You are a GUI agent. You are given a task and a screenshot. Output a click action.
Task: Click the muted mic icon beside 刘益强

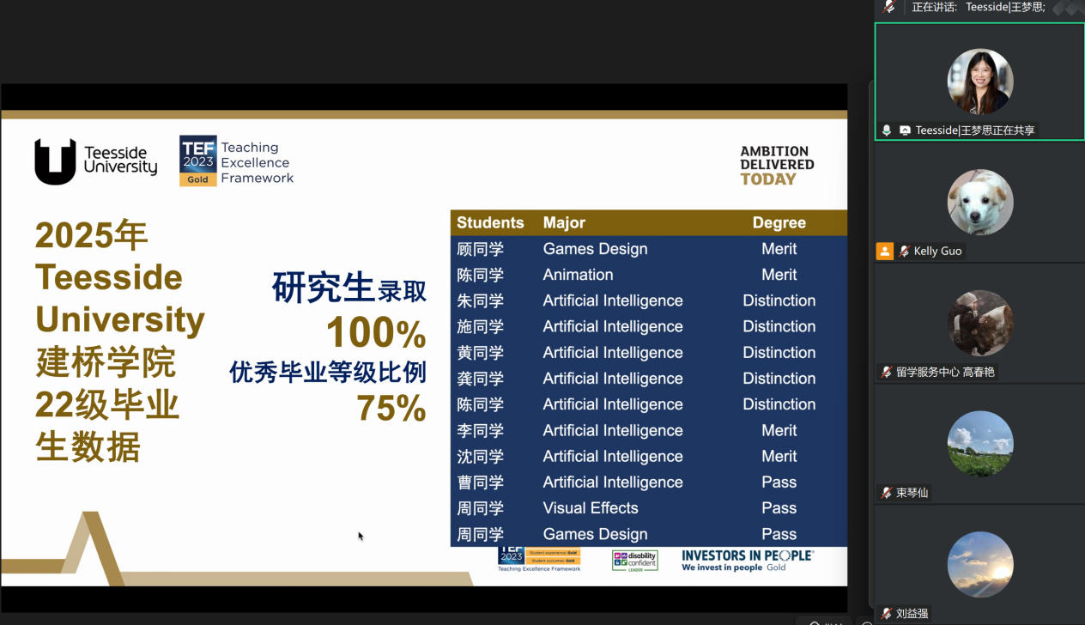[x=887, y=613]
